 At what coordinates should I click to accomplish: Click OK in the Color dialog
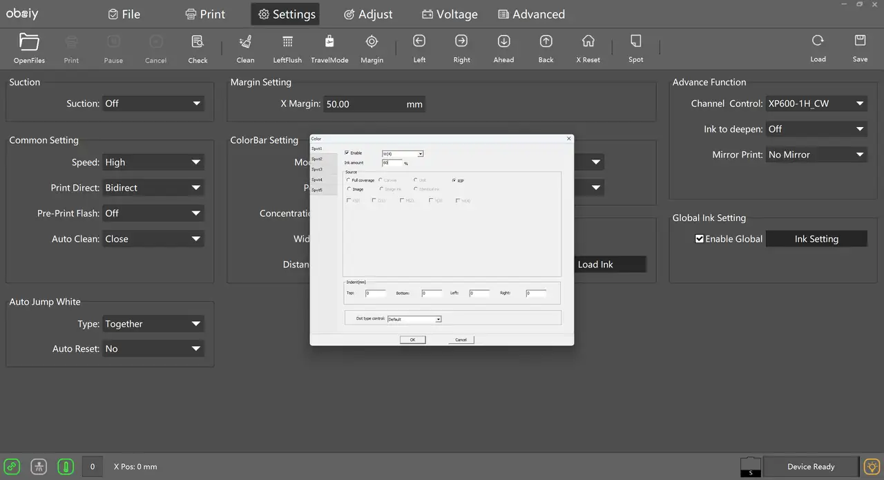412,340
